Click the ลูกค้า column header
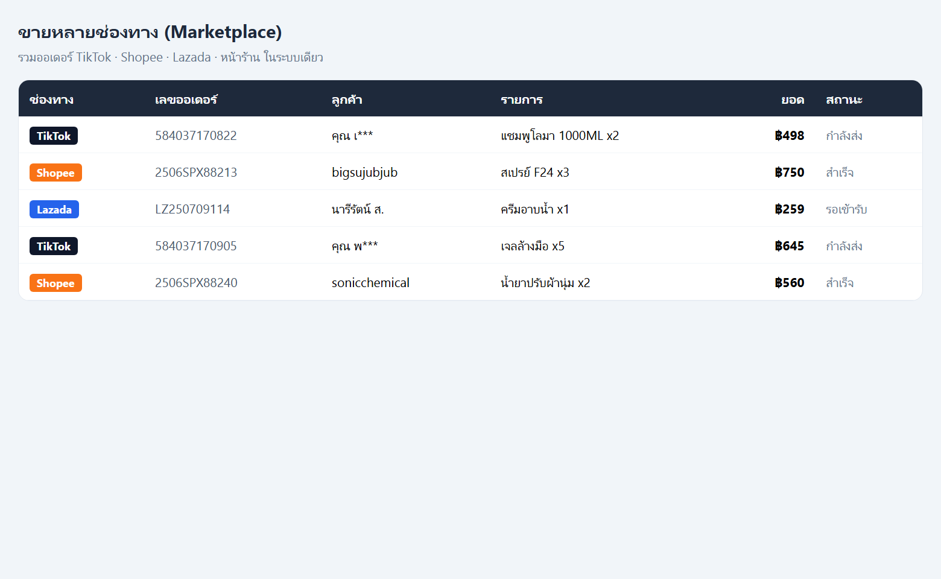The height and width of the screenshot is (579, 941). click(x=347, y=100)
